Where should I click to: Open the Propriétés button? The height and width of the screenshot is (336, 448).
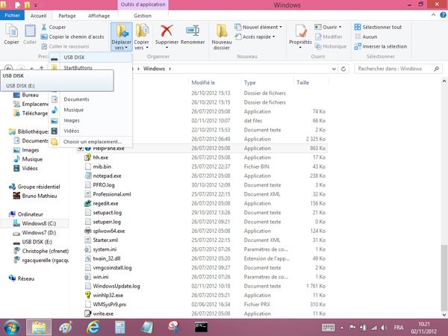(x=300, y=35)
